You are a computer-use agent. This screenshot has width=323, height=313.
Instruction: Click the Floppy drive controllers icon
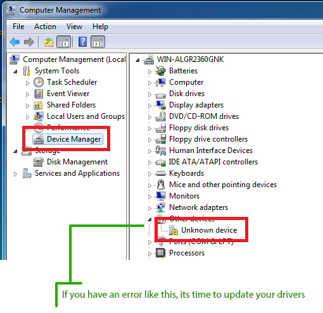point(161,139)
